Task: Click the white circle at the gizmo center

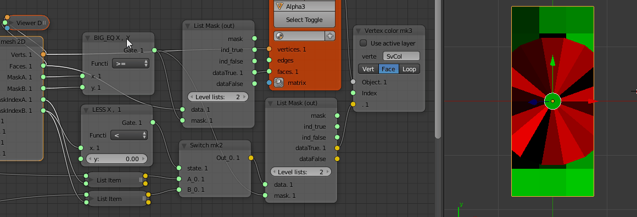Action: pyautogui.click(x=552, y=101)
